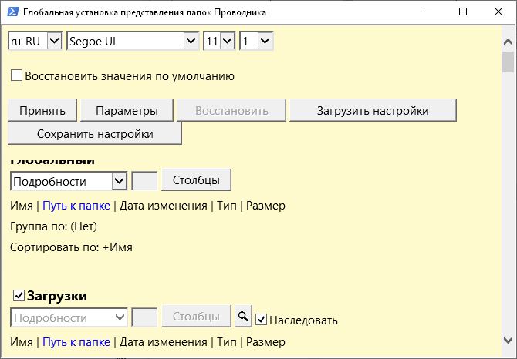Click the icon size field beside global Подробности

pyautogui.click(x=145, y=181)
